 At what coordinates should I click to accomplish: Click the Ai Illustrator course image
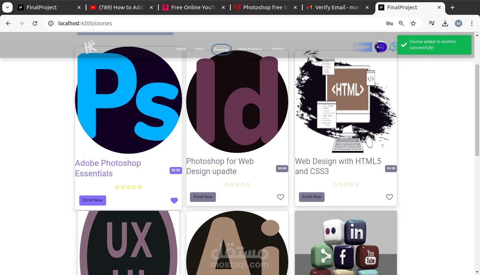pos(237,243)
